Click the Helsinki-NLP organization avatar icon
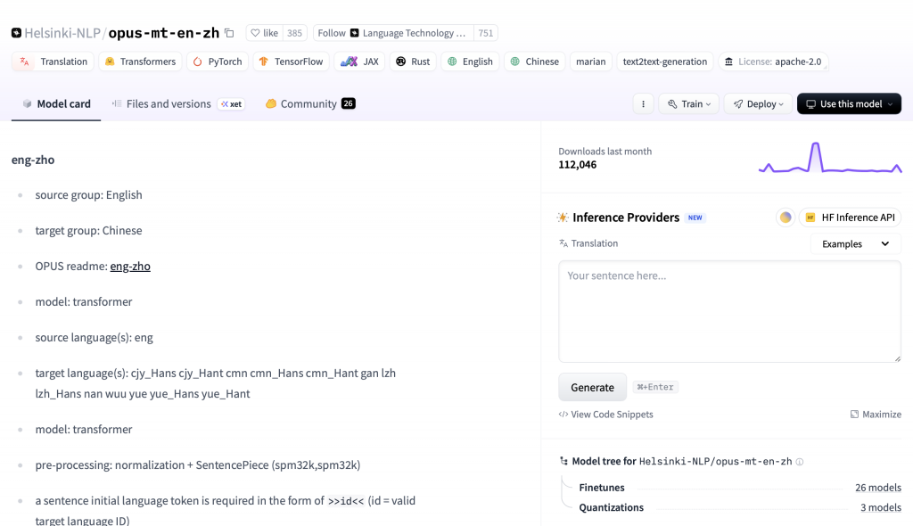Image resolution: width=913 pixels, height=526 pixels. pyautogui.click(x=16, y=33)
